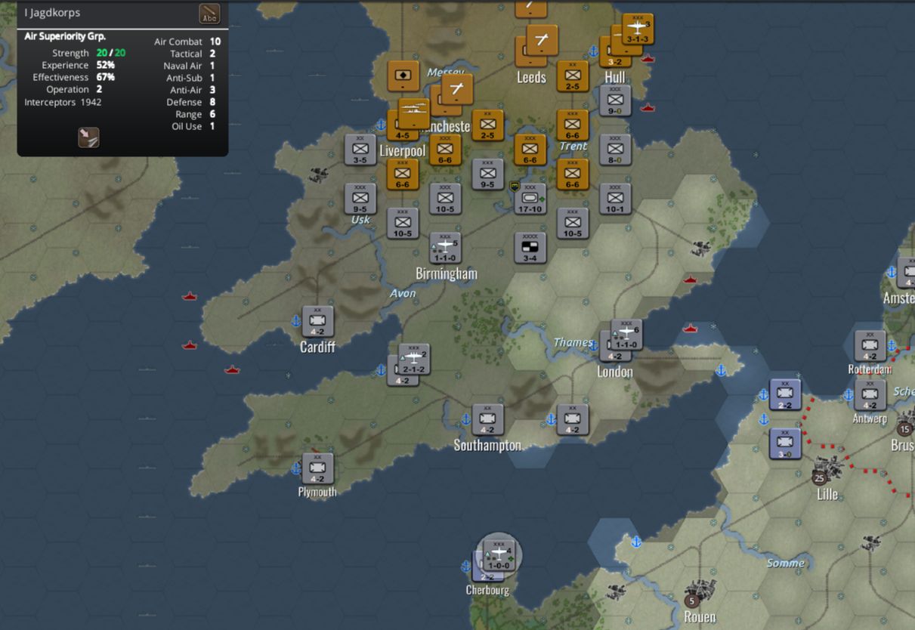This screenshot has height=630, width=915.
Task: Select orange 2-5 infantry right of Manchester
Action: coord(488,125)
